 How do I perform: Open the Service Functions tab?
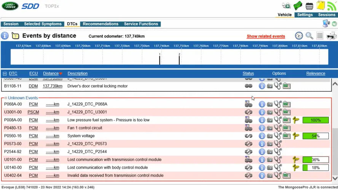click(141, 24)
